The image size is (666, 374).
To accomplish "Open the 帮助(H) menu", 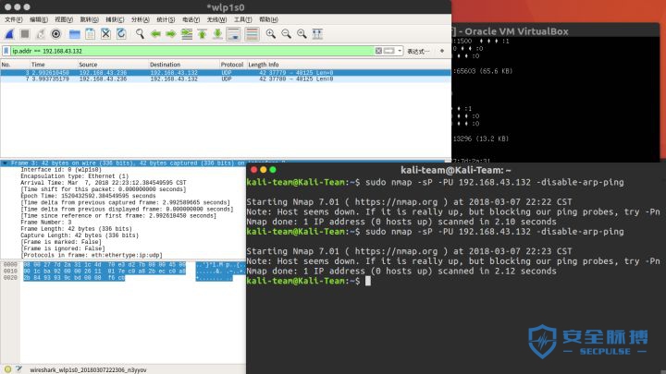I will (x=268, y=19).
